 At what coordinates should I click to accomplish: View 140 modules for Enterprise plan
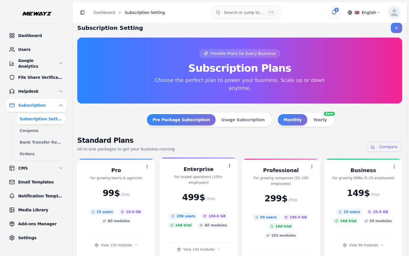[x=198, y=249]
